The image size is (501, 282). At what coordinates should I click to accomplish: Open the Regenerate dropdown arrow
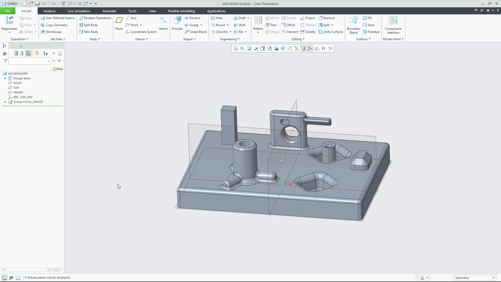coord(9,32)
